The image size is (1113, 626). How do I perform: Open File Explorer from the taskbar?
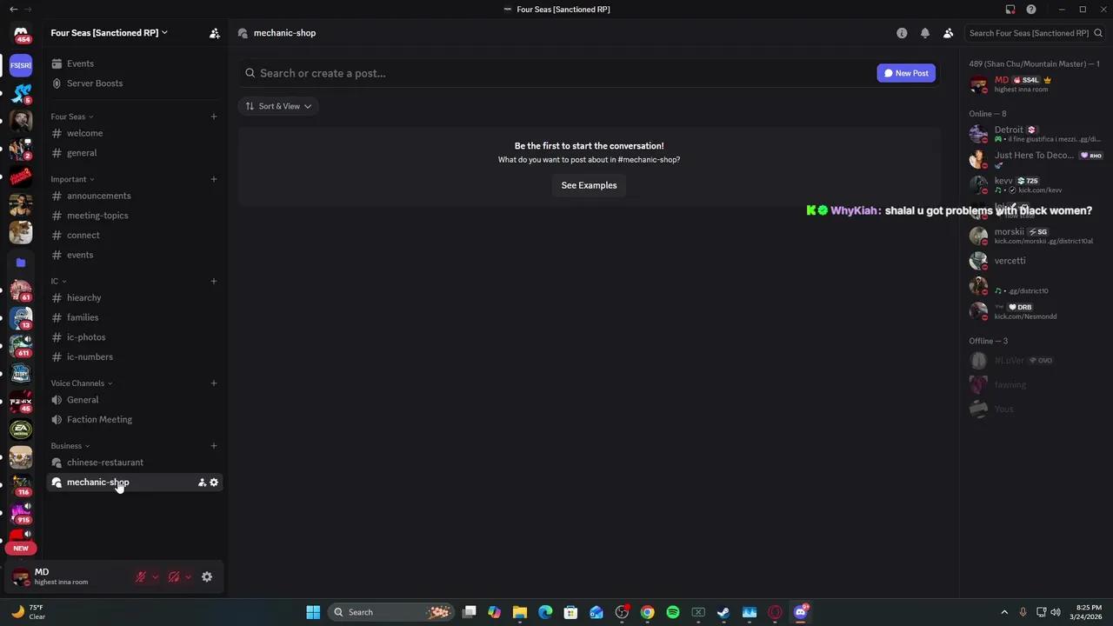coord(520,612)
